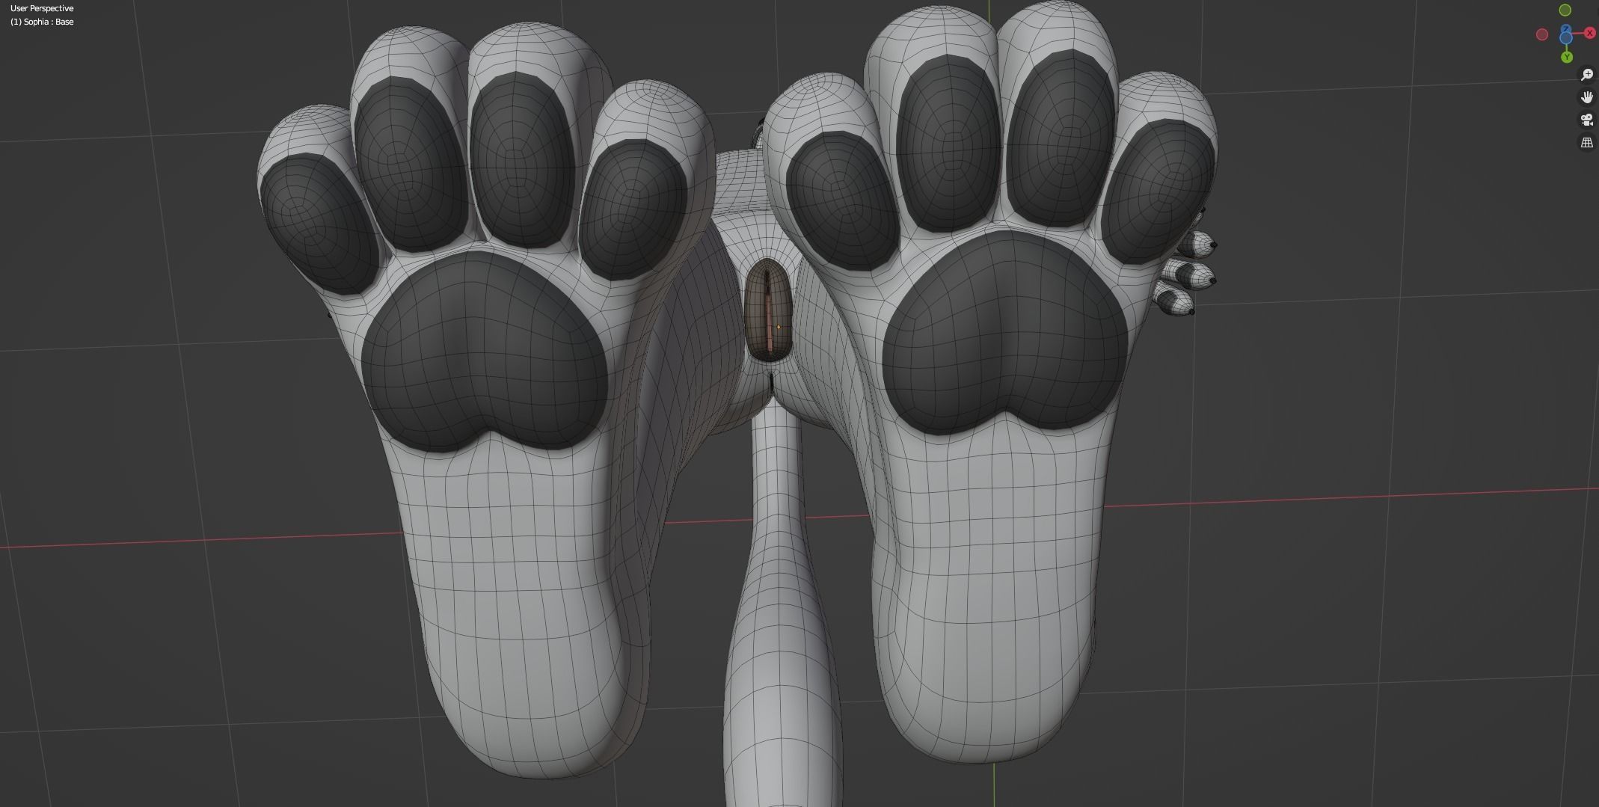Click the '(1) Sophia : Base' overlay text
The height and width of the screenshot is (807, 1599).
pyautogui.click(x=42, y=22)
